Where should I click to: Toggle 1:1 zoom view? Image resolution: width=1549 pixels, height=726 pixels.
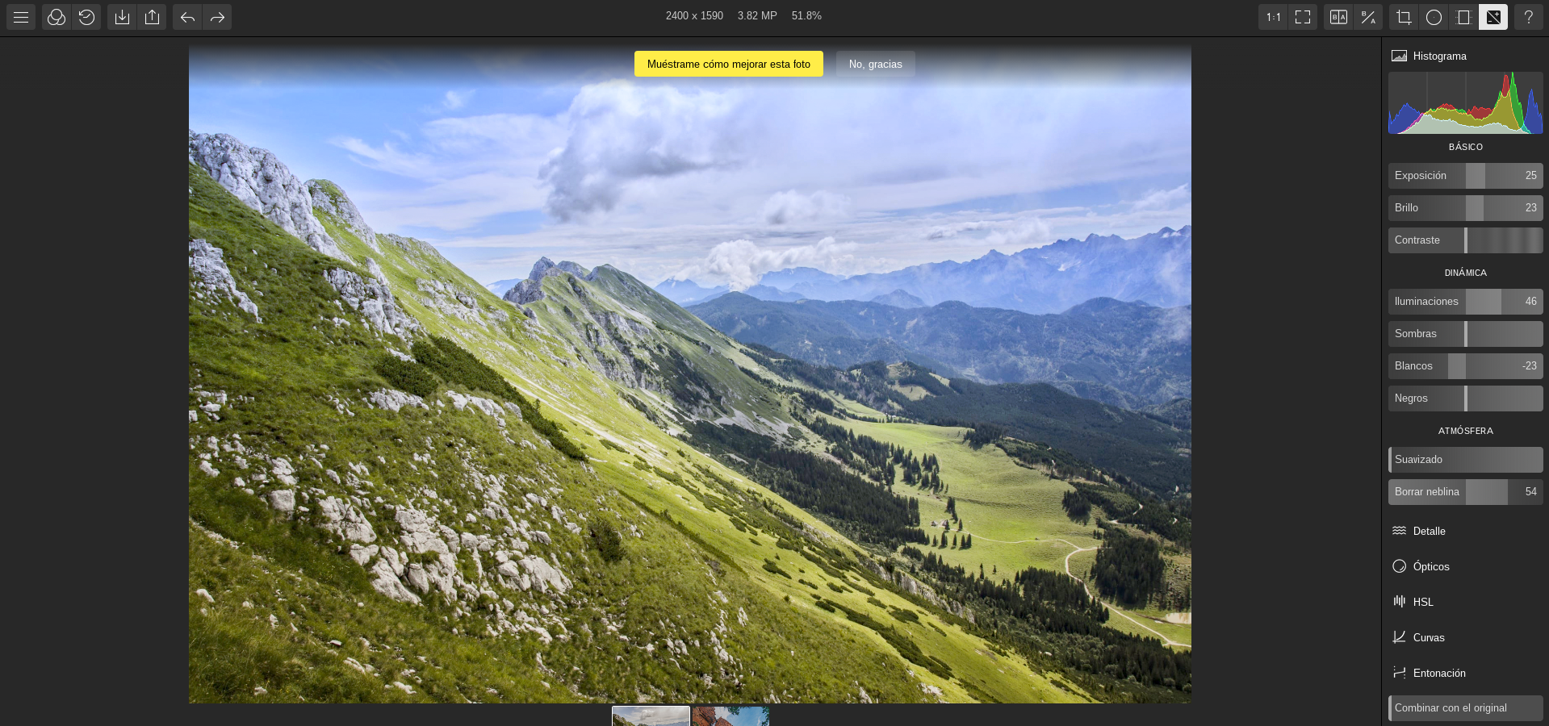pos(1272,16)
